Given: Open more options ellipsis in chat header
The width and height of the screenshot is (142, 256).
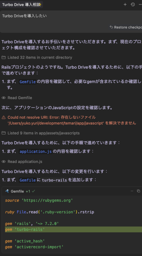Looking at the screenshot, I should click(140, 4).
